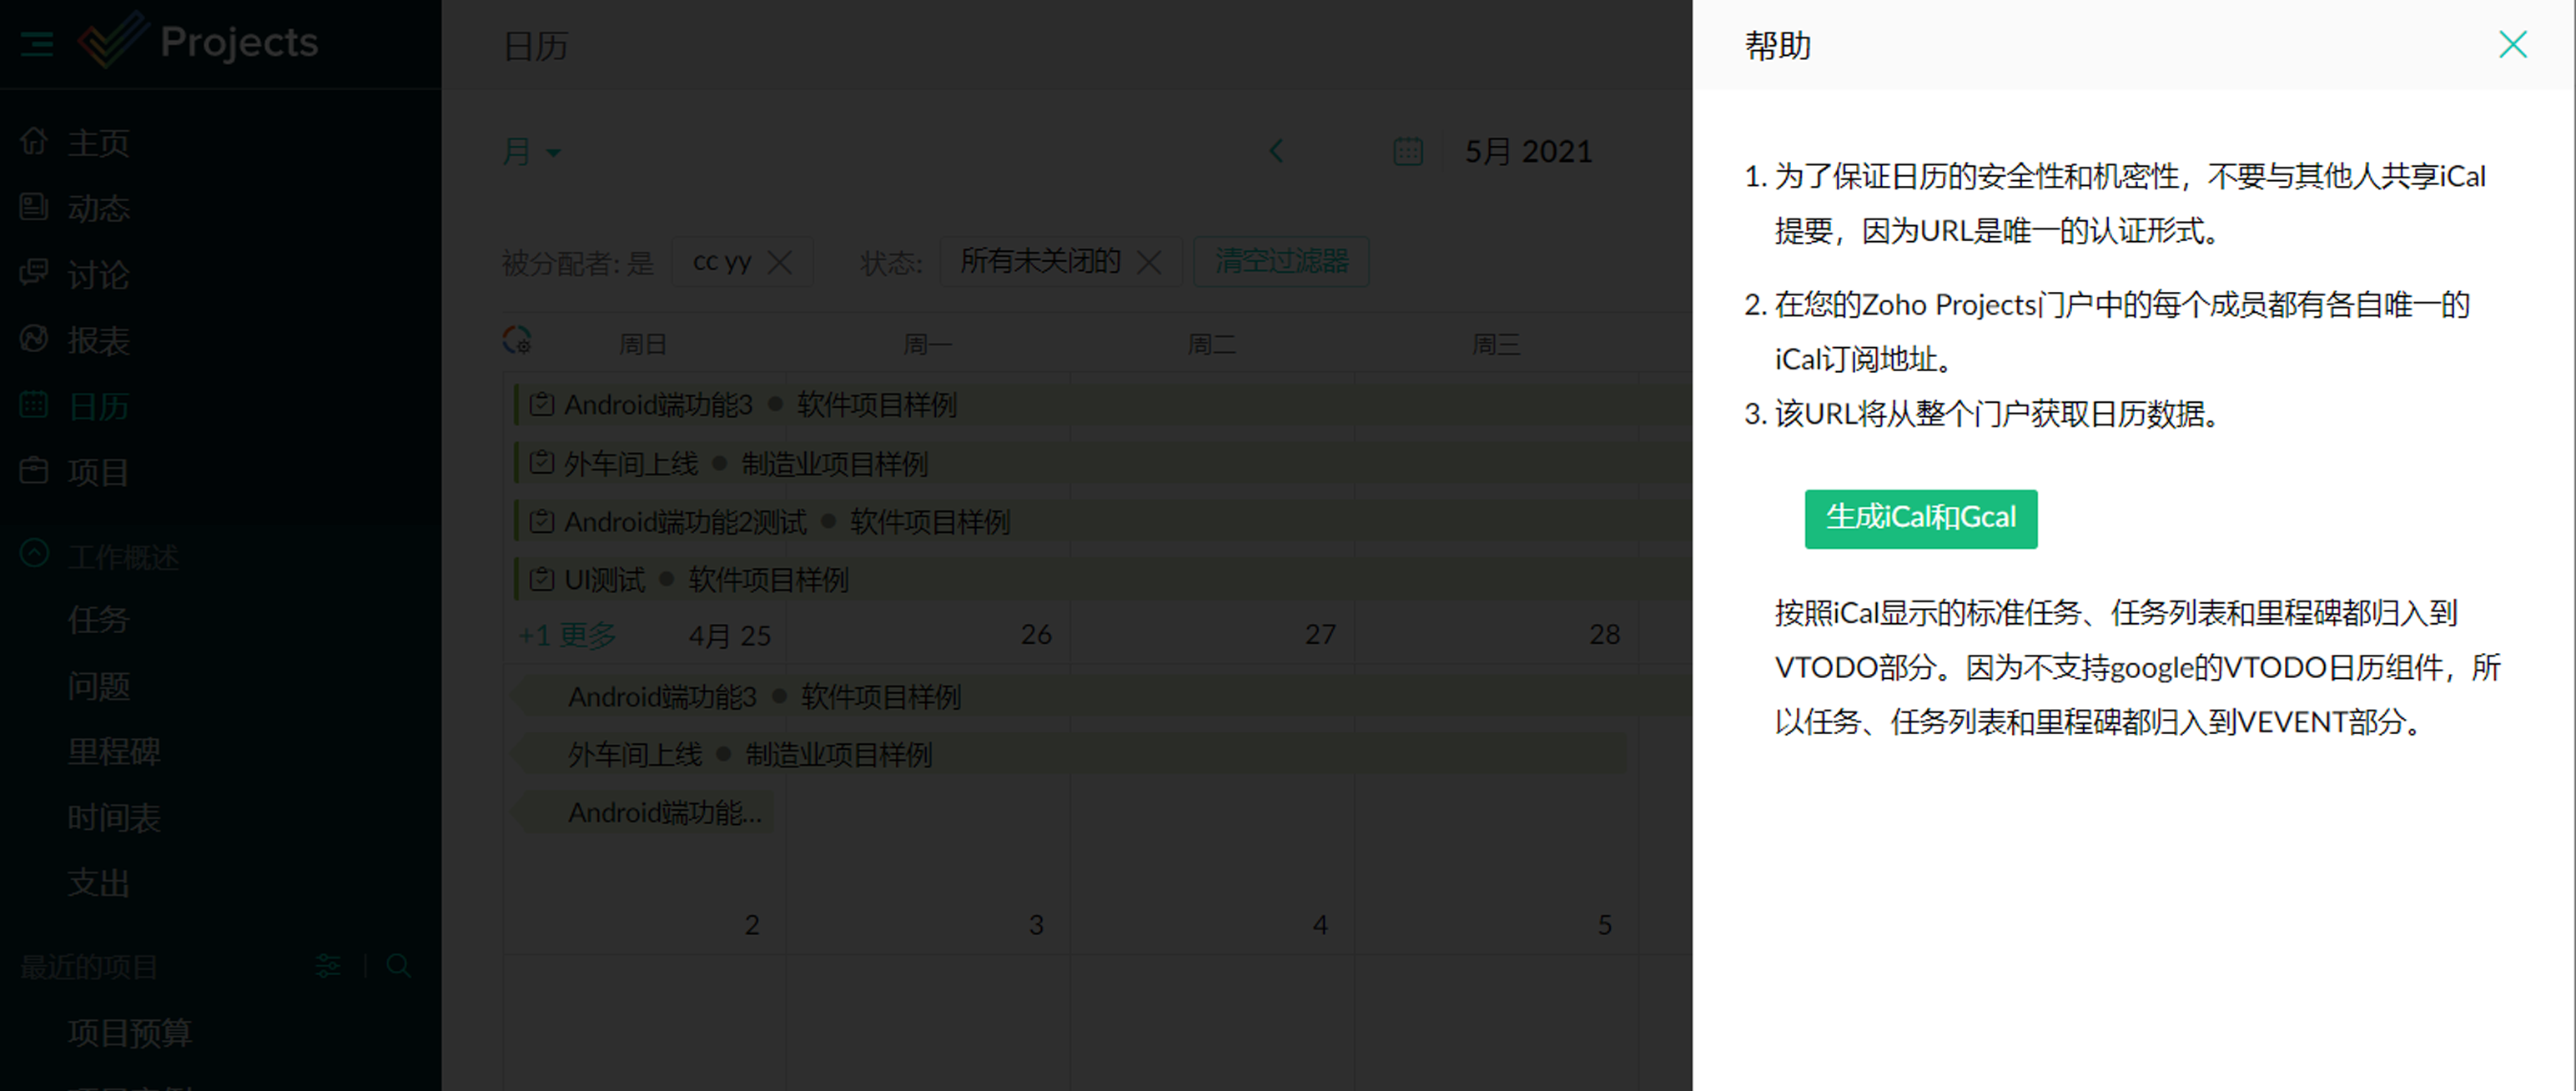
Task: Search recent projects magnifier icon
Action: point(398,965)
